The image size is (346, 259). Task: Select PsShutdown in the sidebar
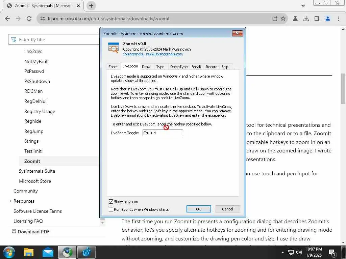[37, 82]
